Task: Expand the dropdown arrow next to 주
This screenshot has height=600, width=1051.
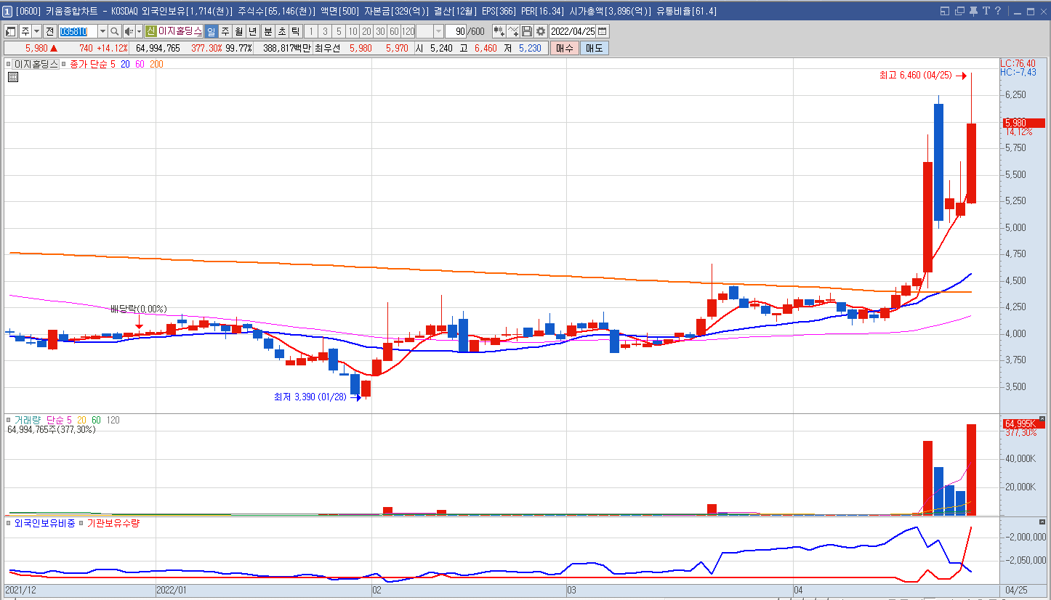Action: pyautogui.click(x=36, y=31)
